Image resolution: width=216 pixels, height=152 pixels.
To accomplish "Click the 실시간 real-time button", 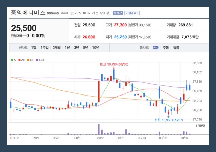I will [118, 13].
